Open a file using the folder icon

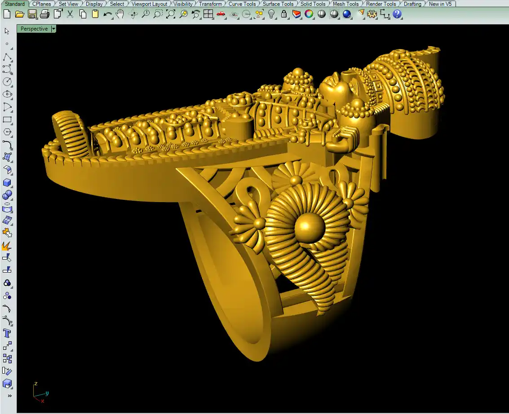pyautogui.click(x=19, y=14)
